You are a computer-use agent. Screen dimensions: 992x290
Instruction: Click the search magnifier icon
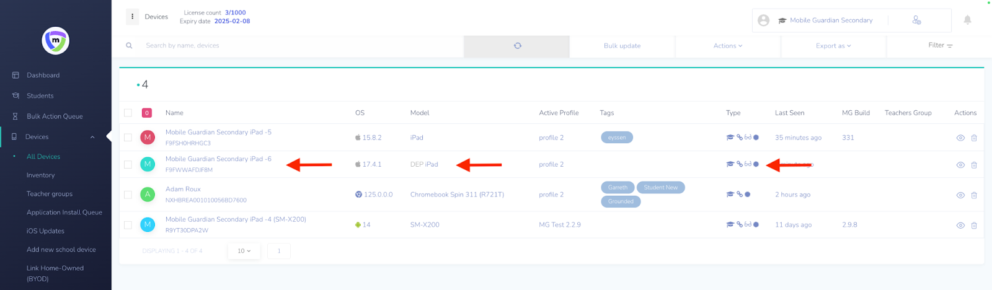click(x=129, y=45)
